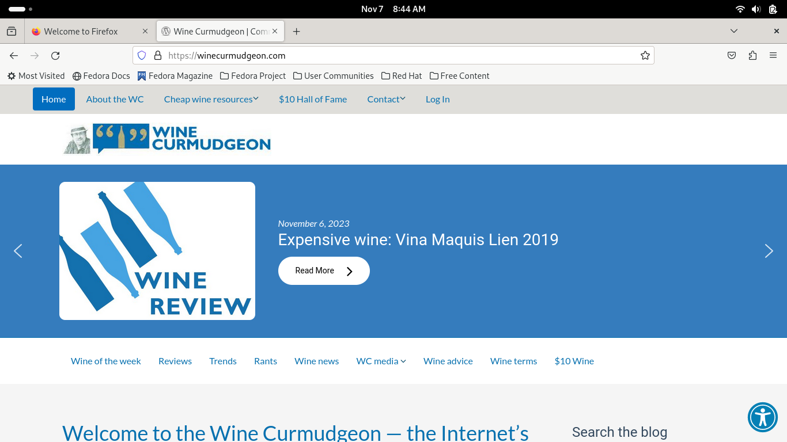Expand the List all tabs dropdown arrow

734,31
